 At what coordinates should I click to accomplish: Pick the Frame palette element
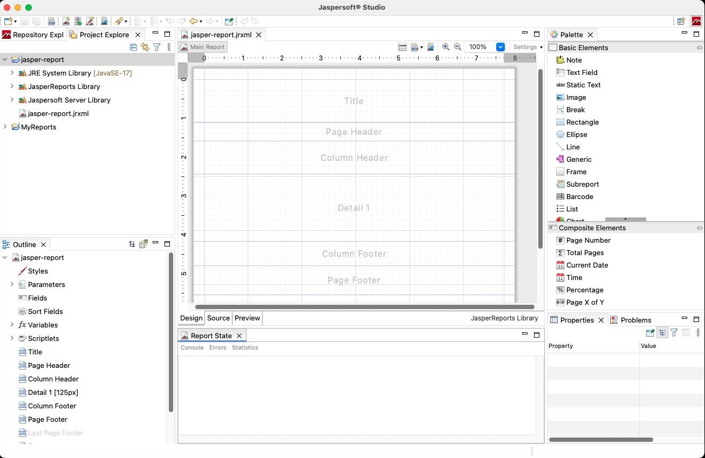571,172
